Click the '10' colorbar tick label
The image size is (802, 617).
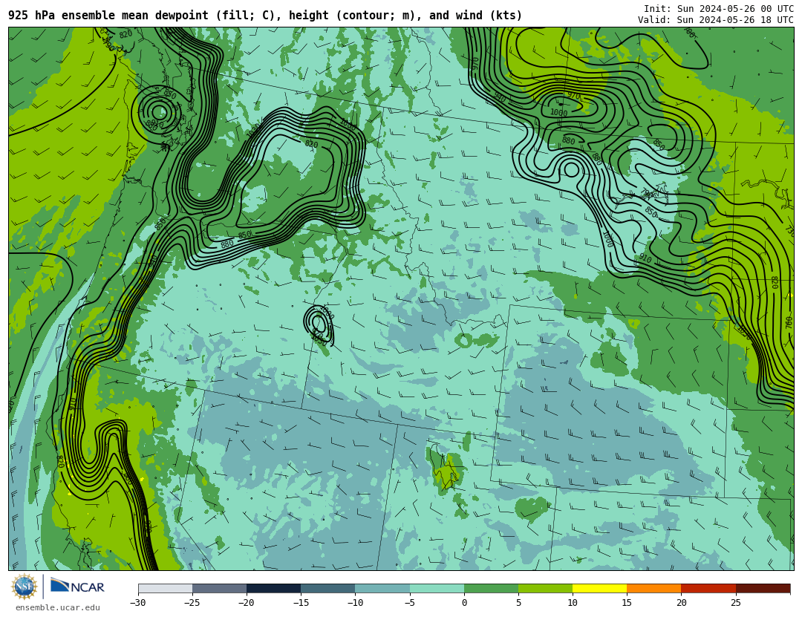pos(573,603)
